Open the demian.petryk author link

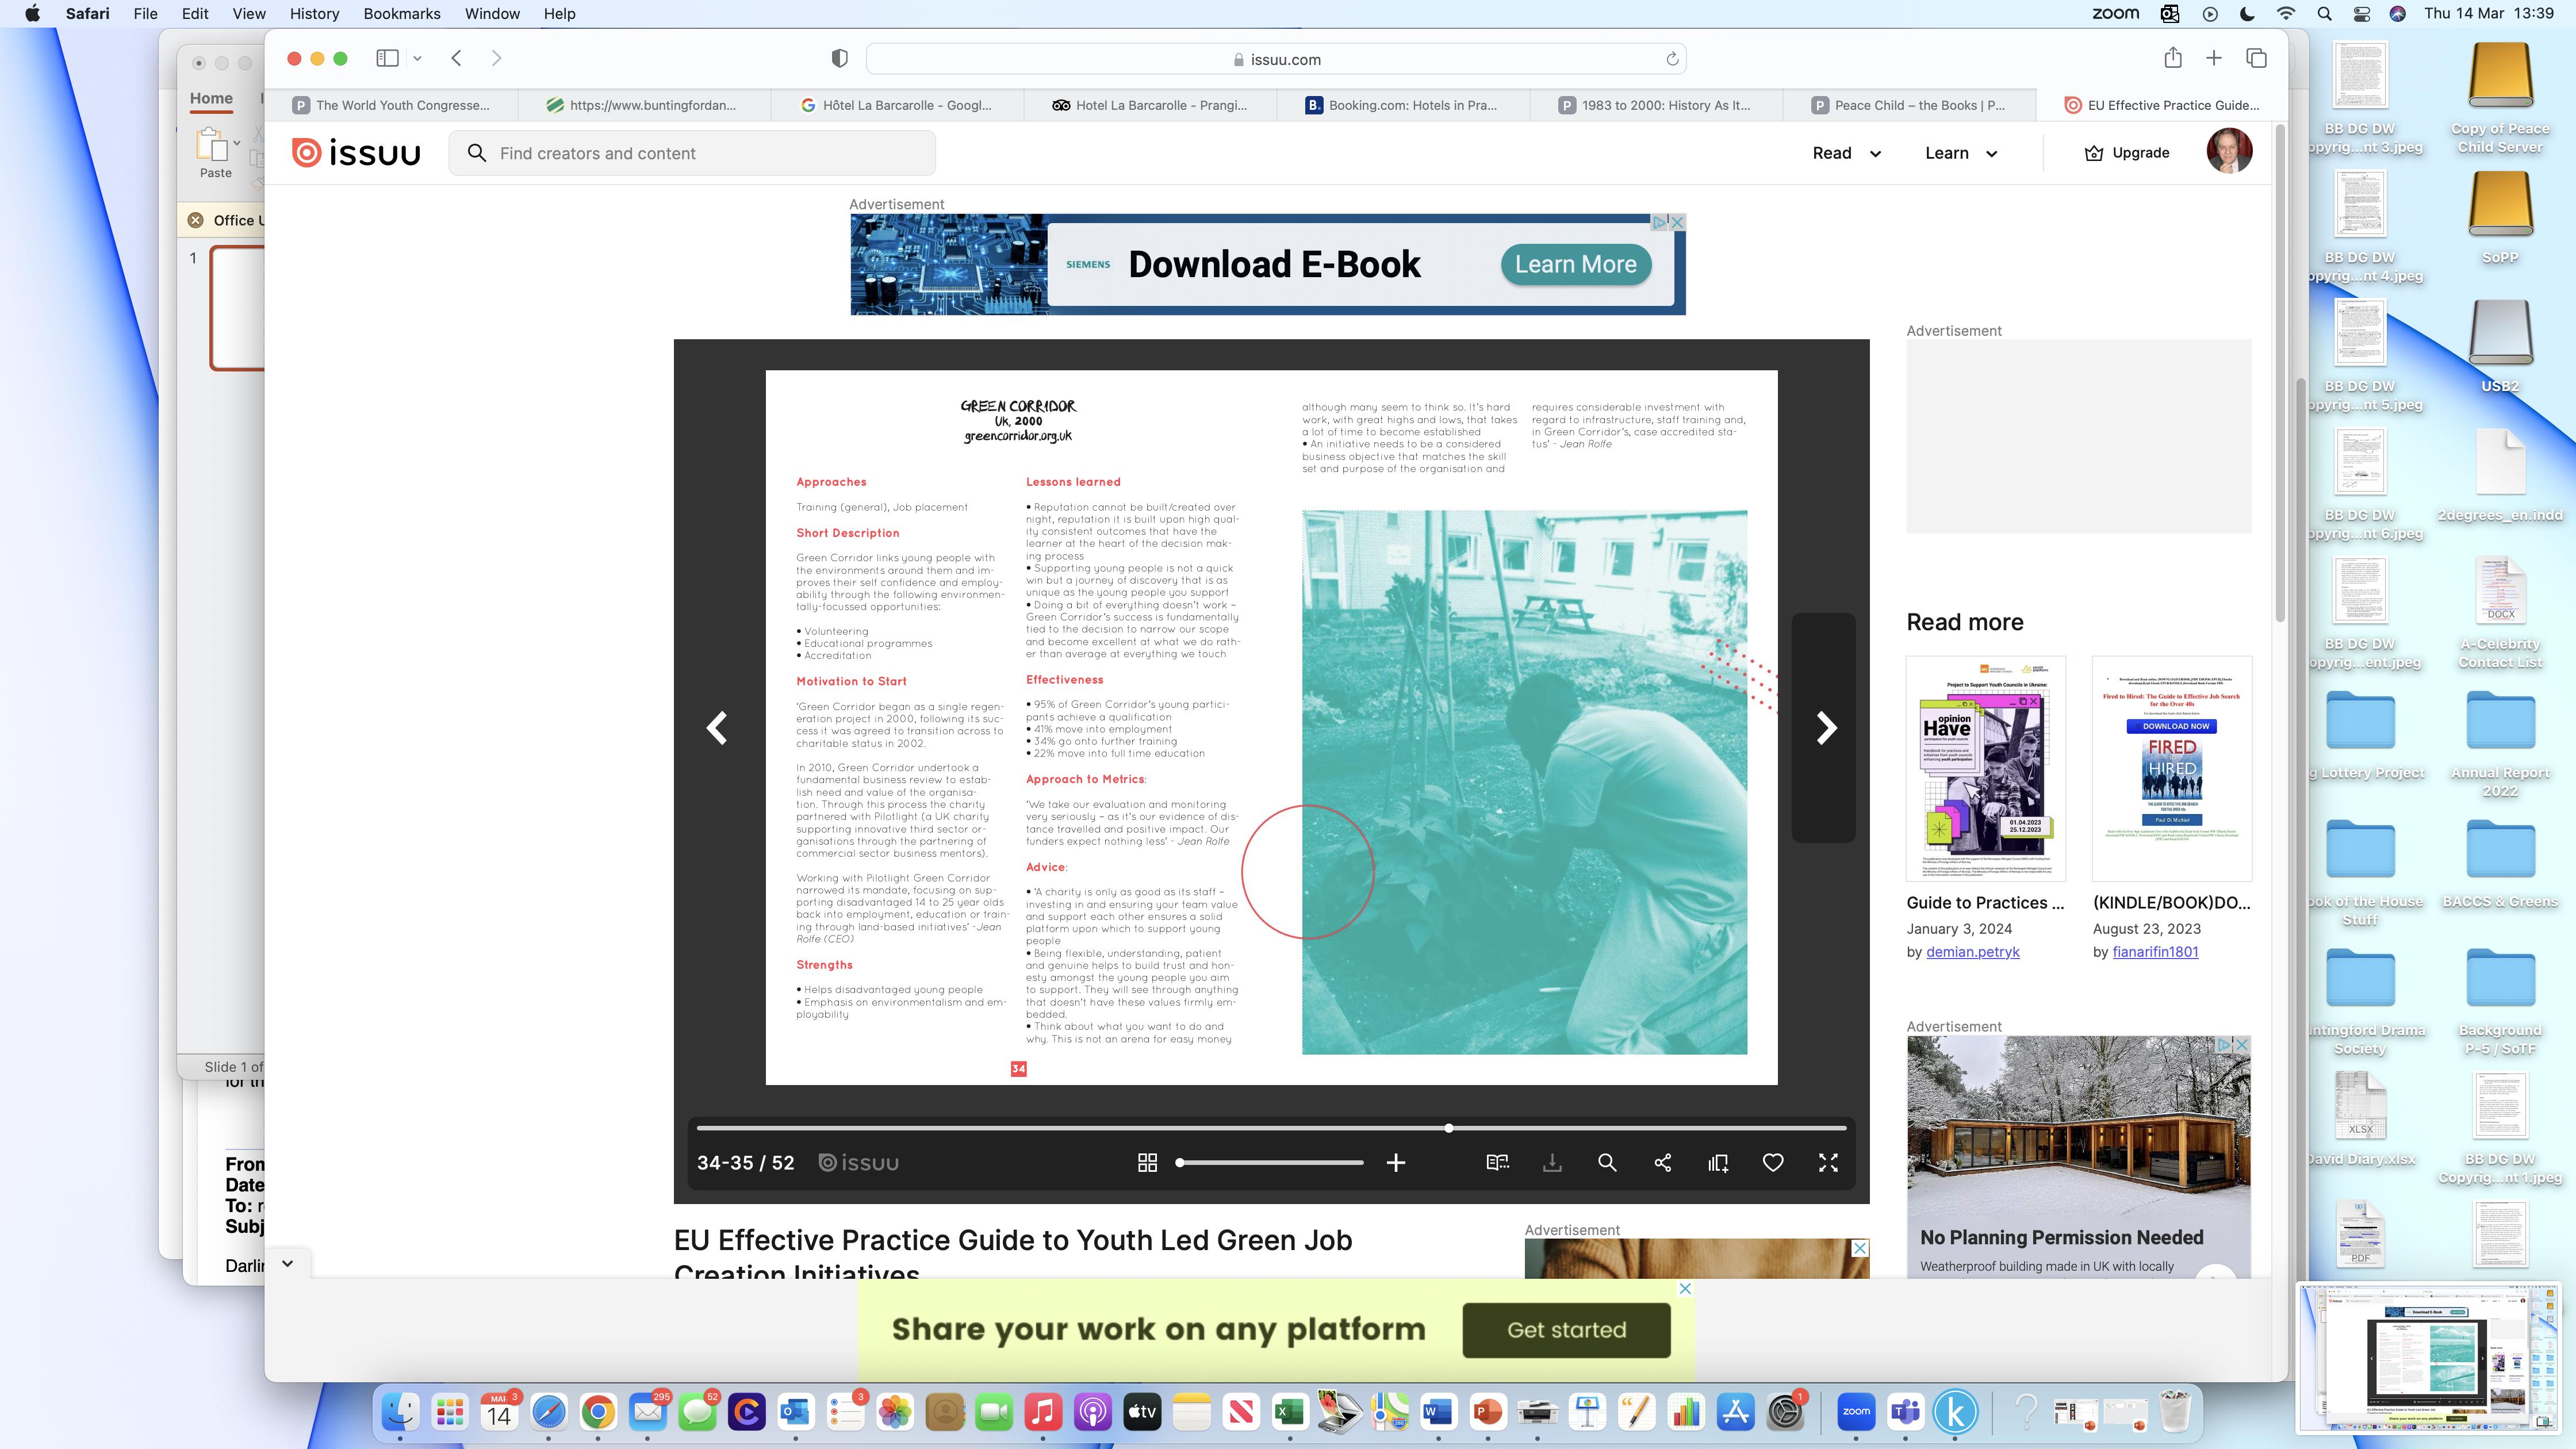pos(1972,952)
